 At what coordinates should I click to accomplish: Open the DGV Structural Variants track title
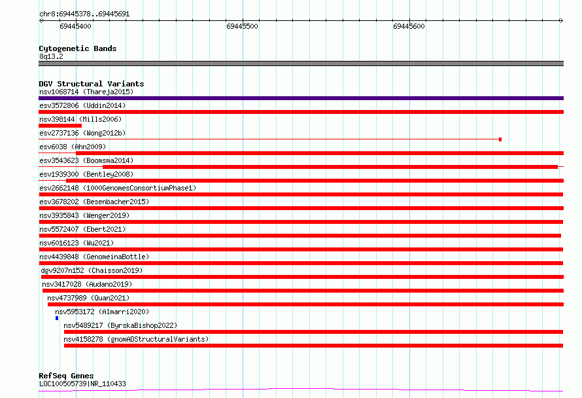pyautogui.click(x=92, y=84)
